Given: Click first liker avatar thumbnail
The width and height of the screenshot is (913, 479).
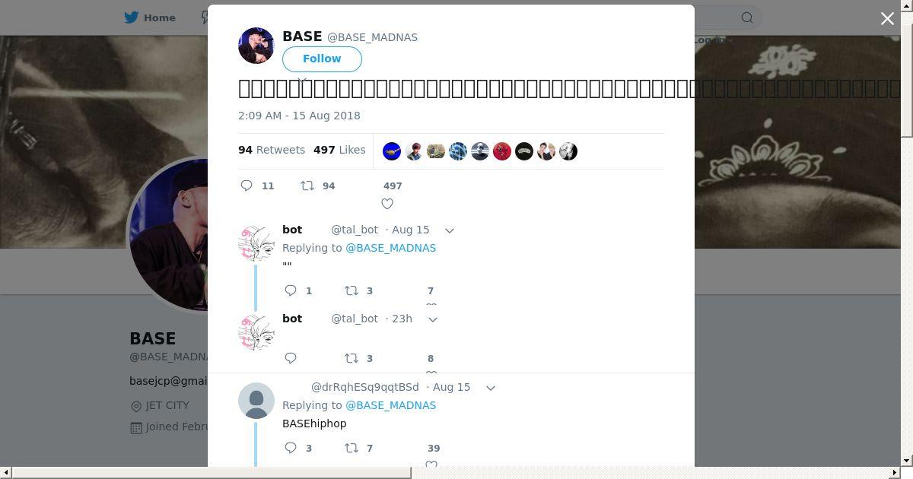Looking at the screenshot, I should pos(392,151).
